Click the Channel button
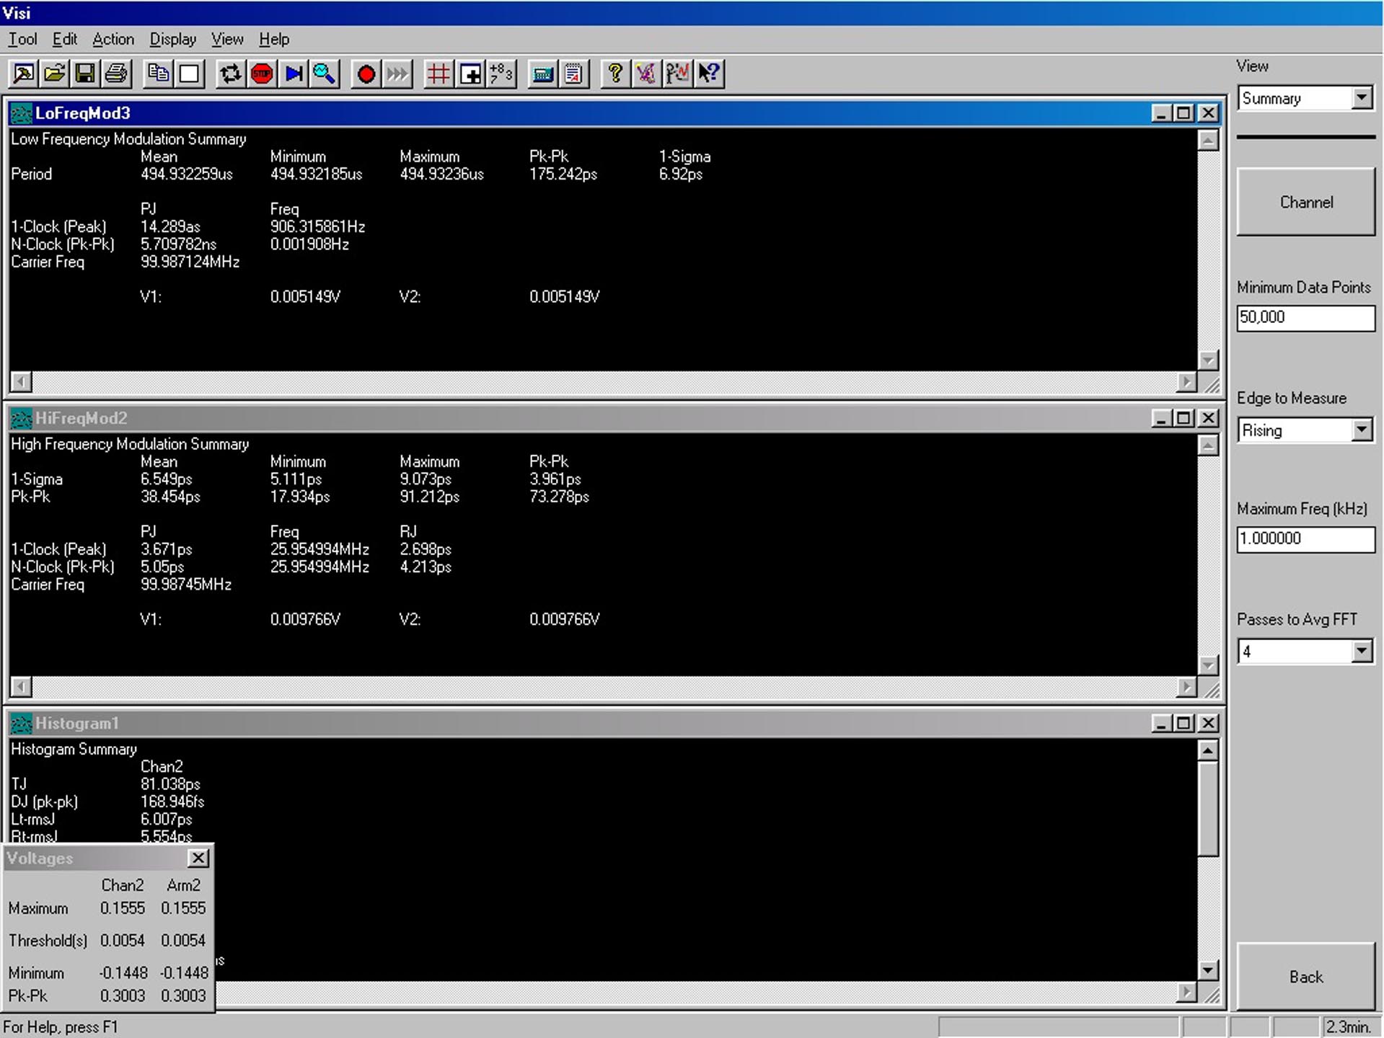1384x1038 pixels. point(1306,202)
